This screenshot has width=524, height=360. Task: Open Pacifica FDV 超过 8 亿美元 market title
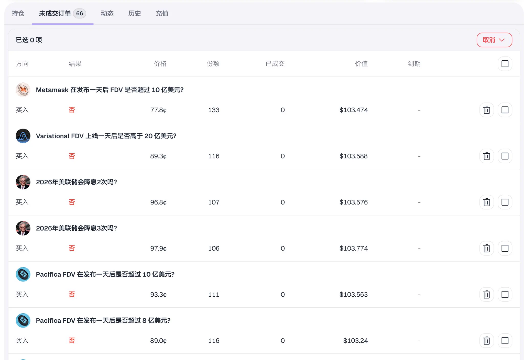(x=103, y=320)
